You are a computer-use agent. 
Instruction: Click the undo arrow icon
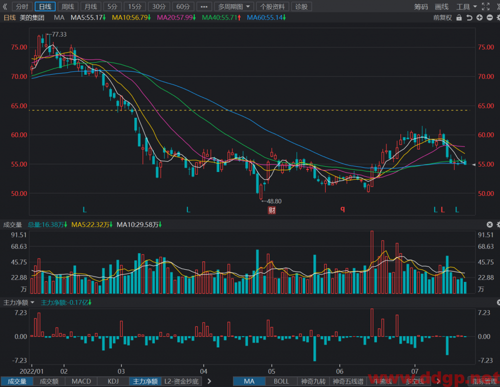469,18
